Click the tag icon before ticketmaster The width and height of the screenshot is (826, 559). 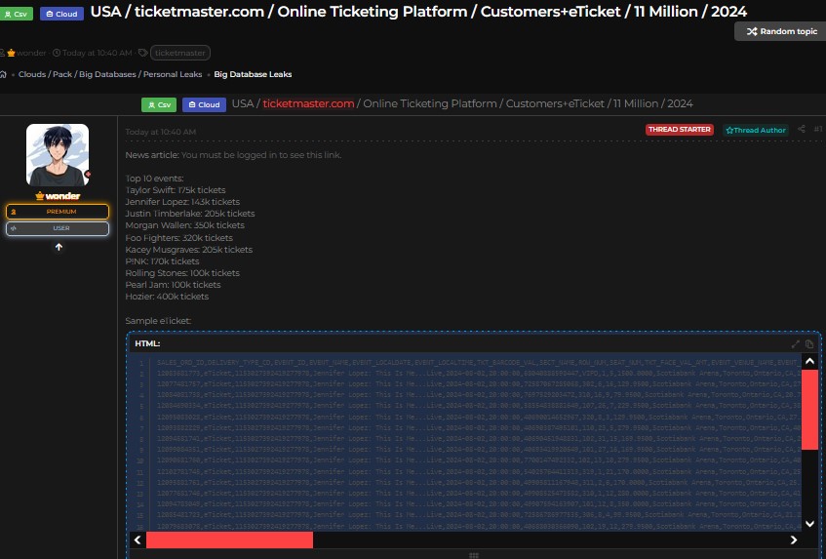pyautogui.click(x=142, y=53)
